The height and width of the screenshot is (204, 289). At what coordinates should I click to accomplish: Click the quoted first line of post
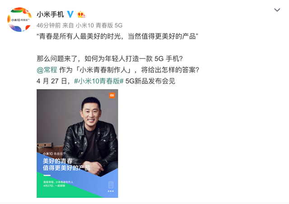117,36
